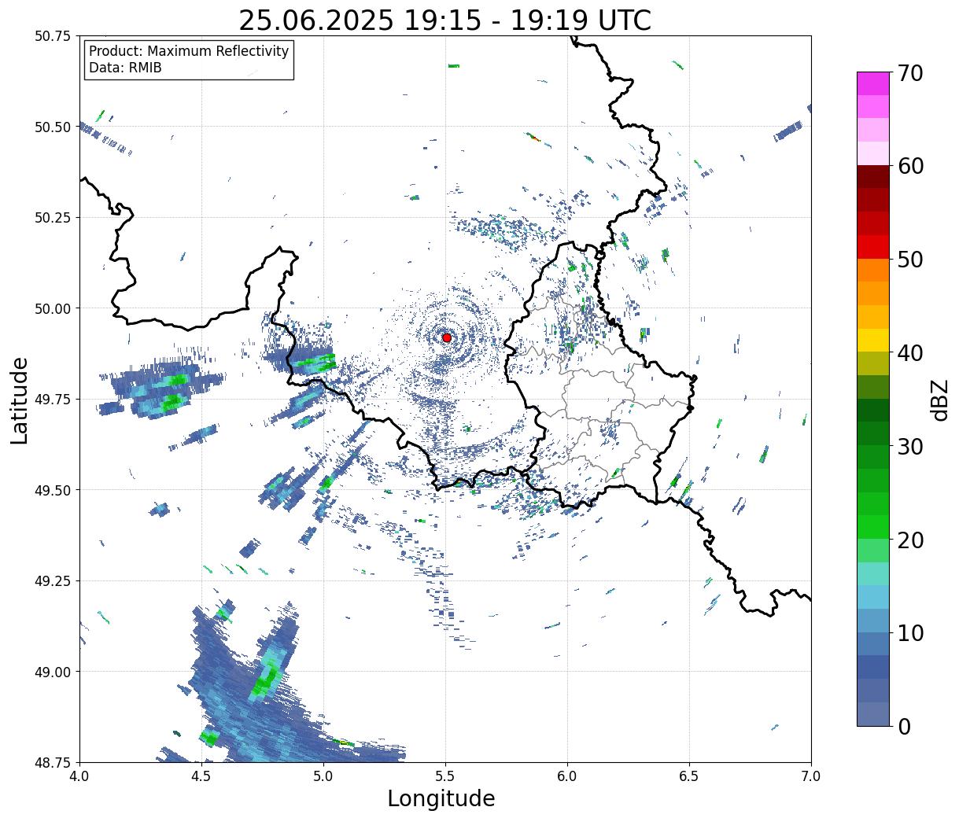Viewport: 959px width, 818px height.
Task: Click the latitude tick label '50.50'
Action: click(53, 127)
